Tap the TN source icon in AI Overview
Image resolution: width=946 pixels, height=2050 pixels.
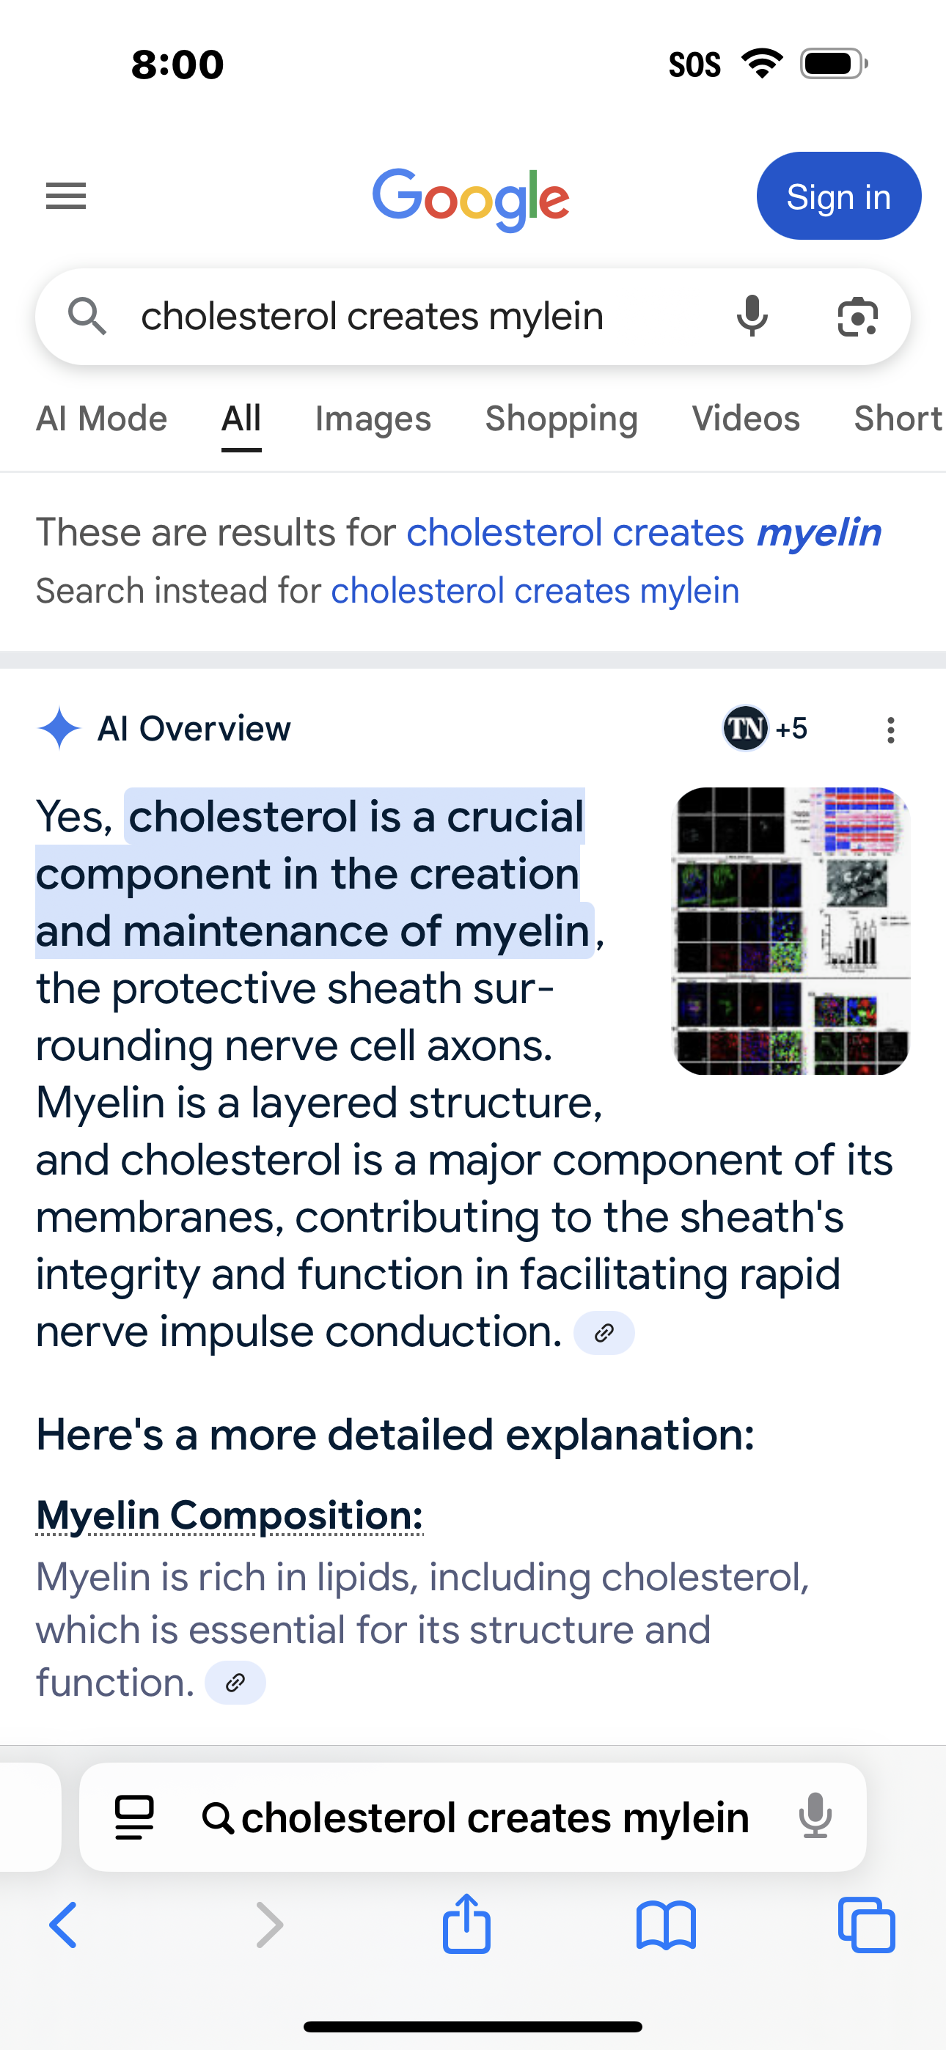[x=745, y=728]
